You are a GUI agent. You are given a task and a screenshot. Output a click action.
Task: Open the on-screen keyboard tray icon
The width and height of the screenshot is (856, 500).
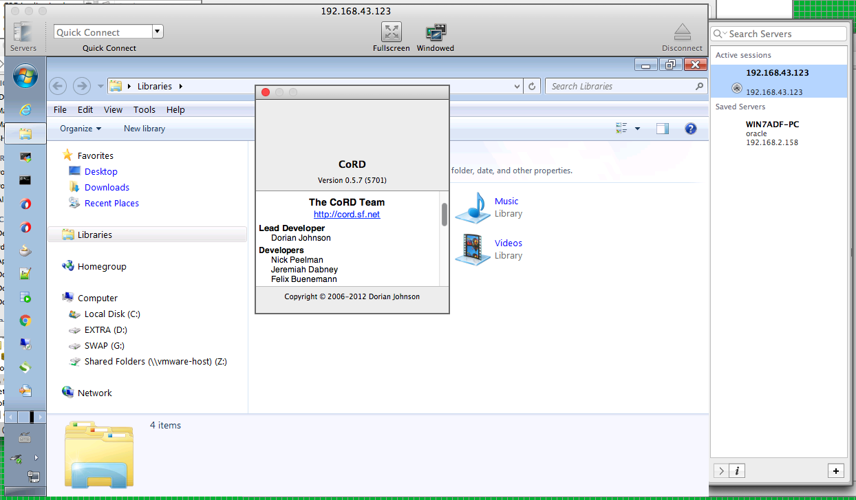(x=25, y=437)
